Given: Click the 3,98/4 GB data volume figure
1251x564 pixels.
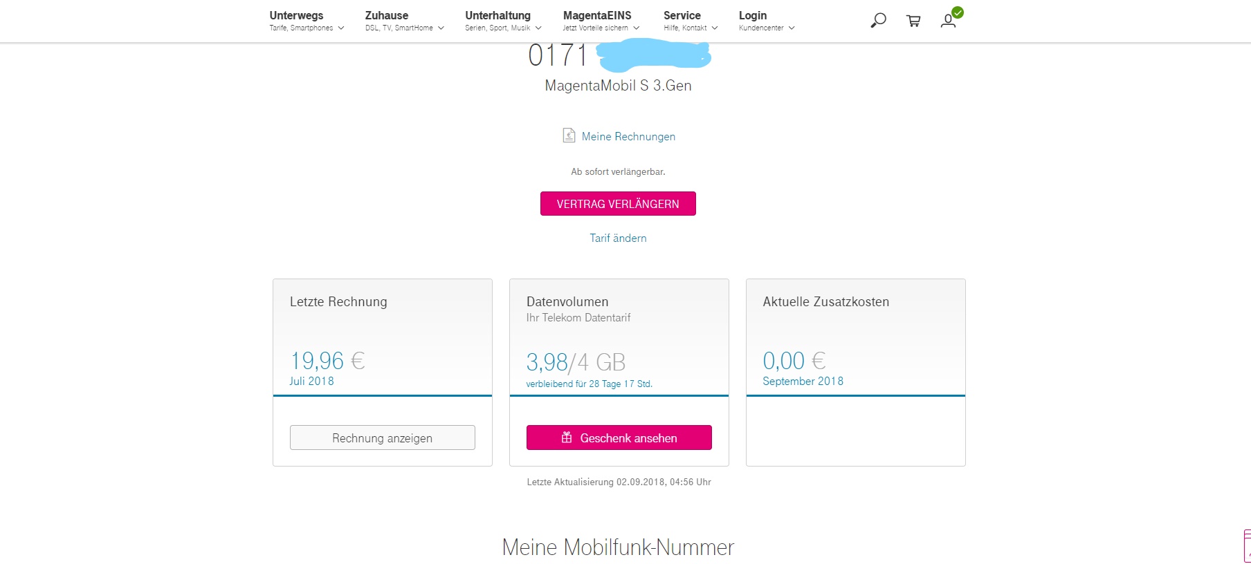Looking at the screenshot, I should (x=576, y=362).
